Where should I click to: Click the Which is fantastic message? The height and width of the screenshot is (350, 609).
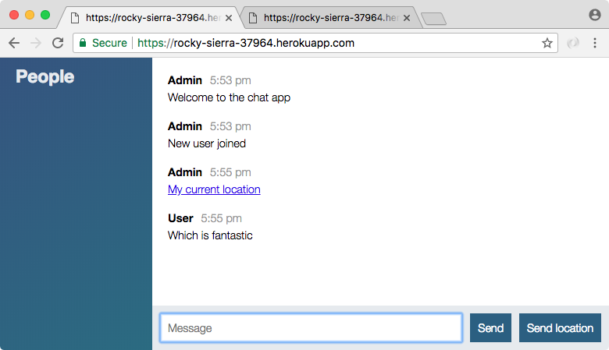pos(210,235)
